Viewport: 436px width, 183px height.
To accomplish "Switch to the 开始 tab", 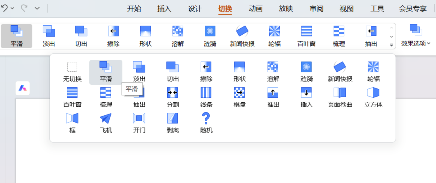I will coord(134,9).
